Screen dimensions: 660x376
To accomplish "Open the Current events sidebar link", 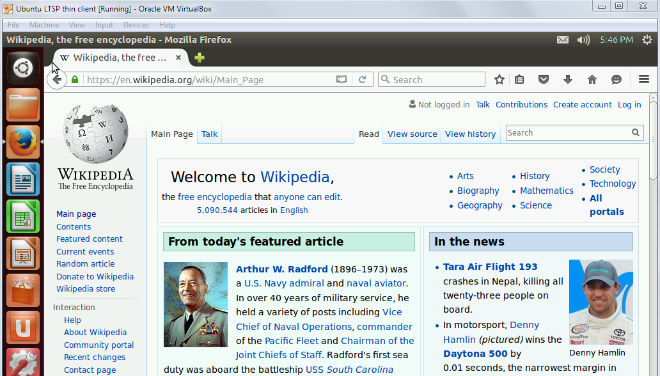I will click(x=85, y=251).
